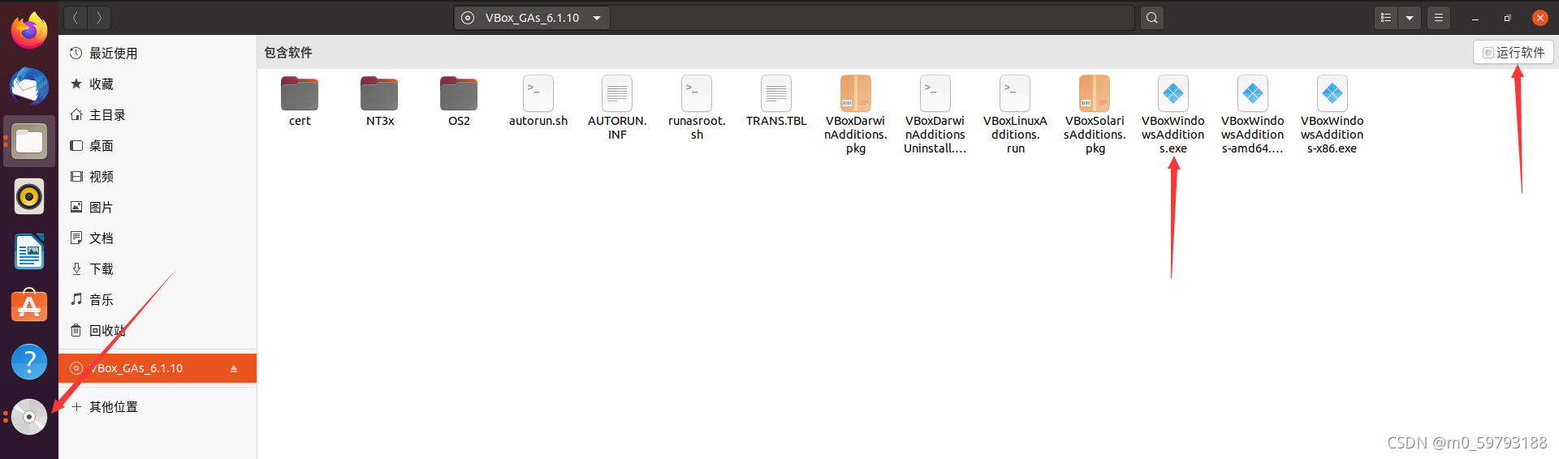Select VBoxLinuxAdditions.run file

(1015, 114)
